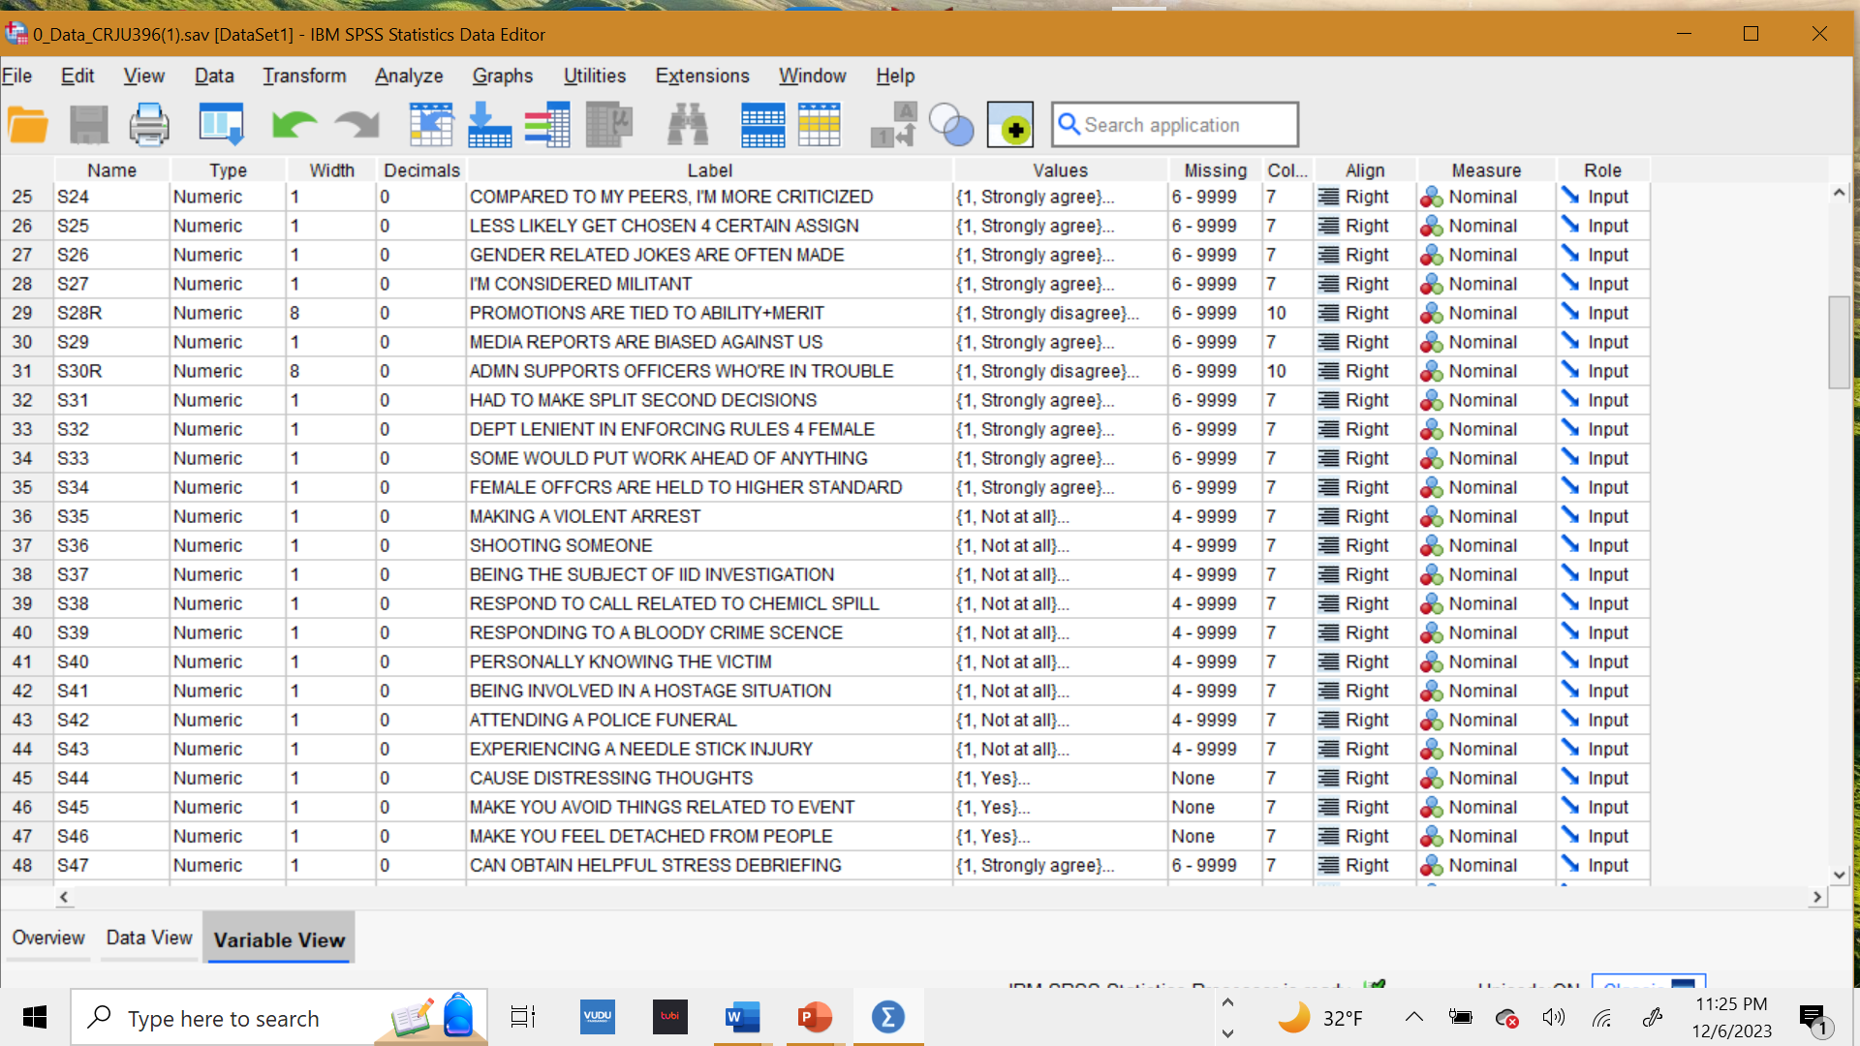Image resolution: width=1860 pixels, height=1046 pixels.
Task: Switch to PowerPoint on the taskbar
Action: pyautogui.click(x=815, y=1017)
